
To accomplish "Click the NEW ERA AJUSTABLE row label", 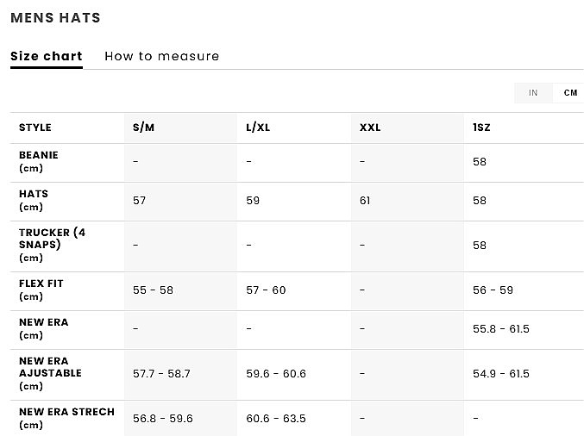I will [50, 373].
